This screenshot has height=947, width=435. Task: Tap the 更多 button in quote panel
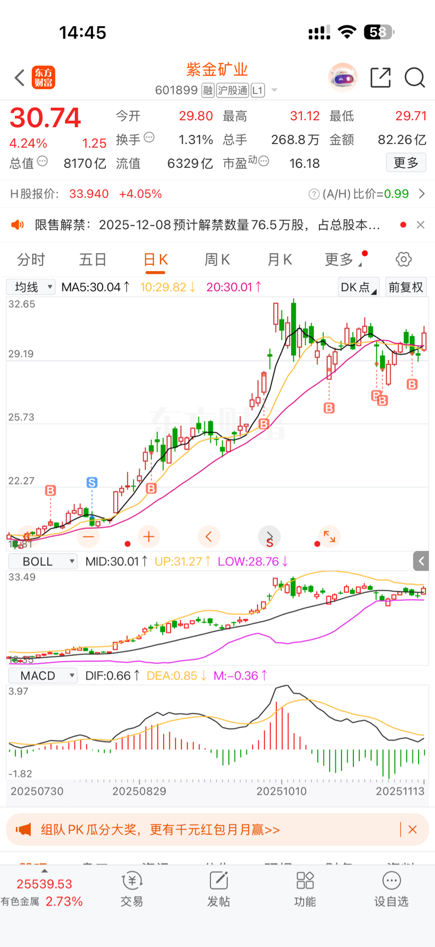(406, 163)
